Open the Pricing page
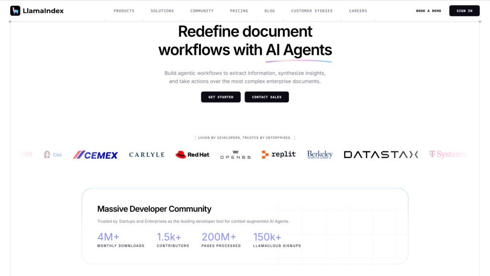The width and height of the screenshot is (490, 276). tap(239, 11)
